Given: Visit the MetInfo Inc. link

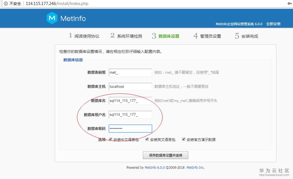Looking at the screenshot, I should (x=195, y=167).
